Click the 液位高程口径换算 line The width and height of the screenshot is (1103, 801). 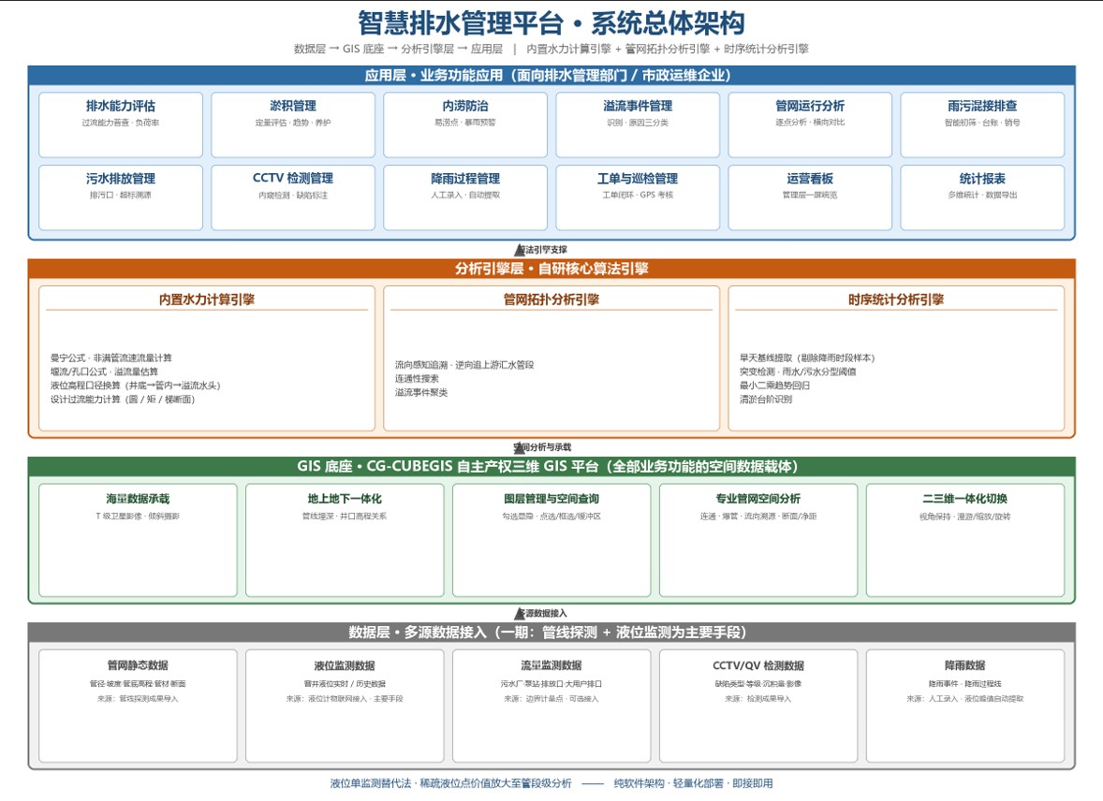135,386
